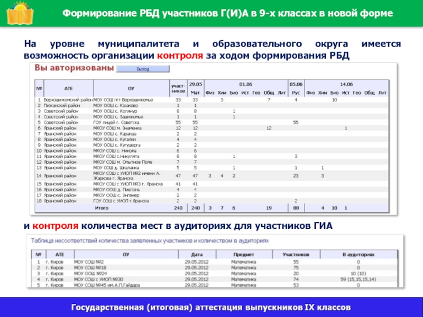Click 'Верхошижемский район' district cell
The height and width of the screenshot is (317, 423).
68,100
